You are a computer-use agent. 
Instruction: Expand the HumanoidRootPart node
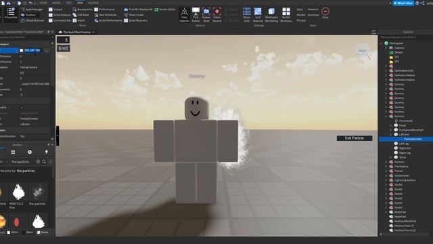(391, 130)
